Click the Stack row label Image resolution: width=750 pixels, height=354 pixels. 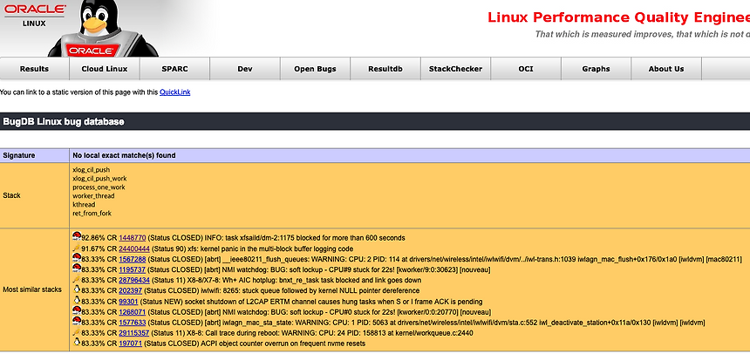pyautogui.click(x=12, y=195)
